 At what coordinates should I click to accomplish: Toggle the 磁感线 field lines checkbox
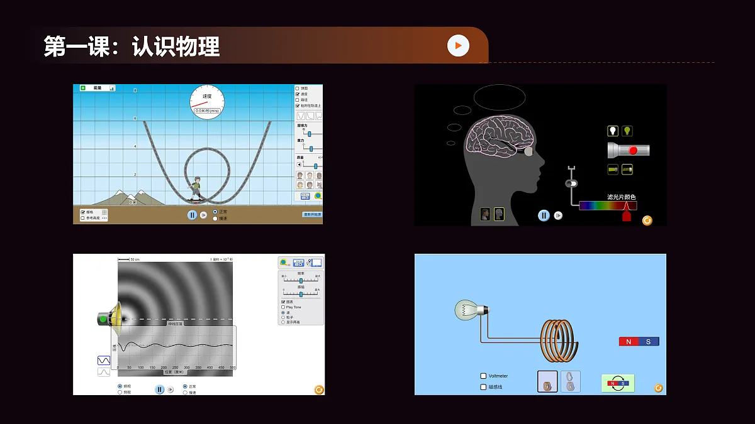coord(483,387)
